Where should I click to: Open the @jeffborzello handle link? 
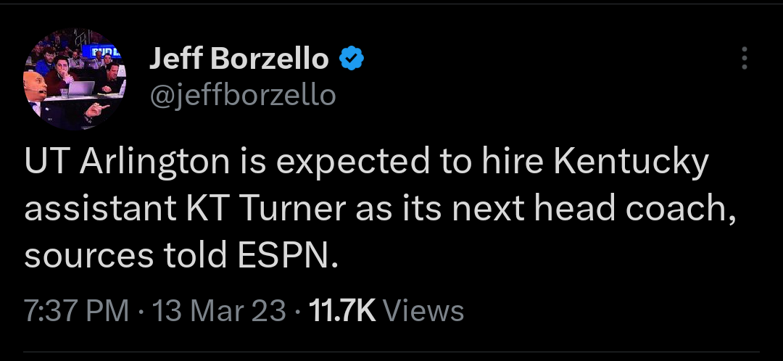(243, 95)
